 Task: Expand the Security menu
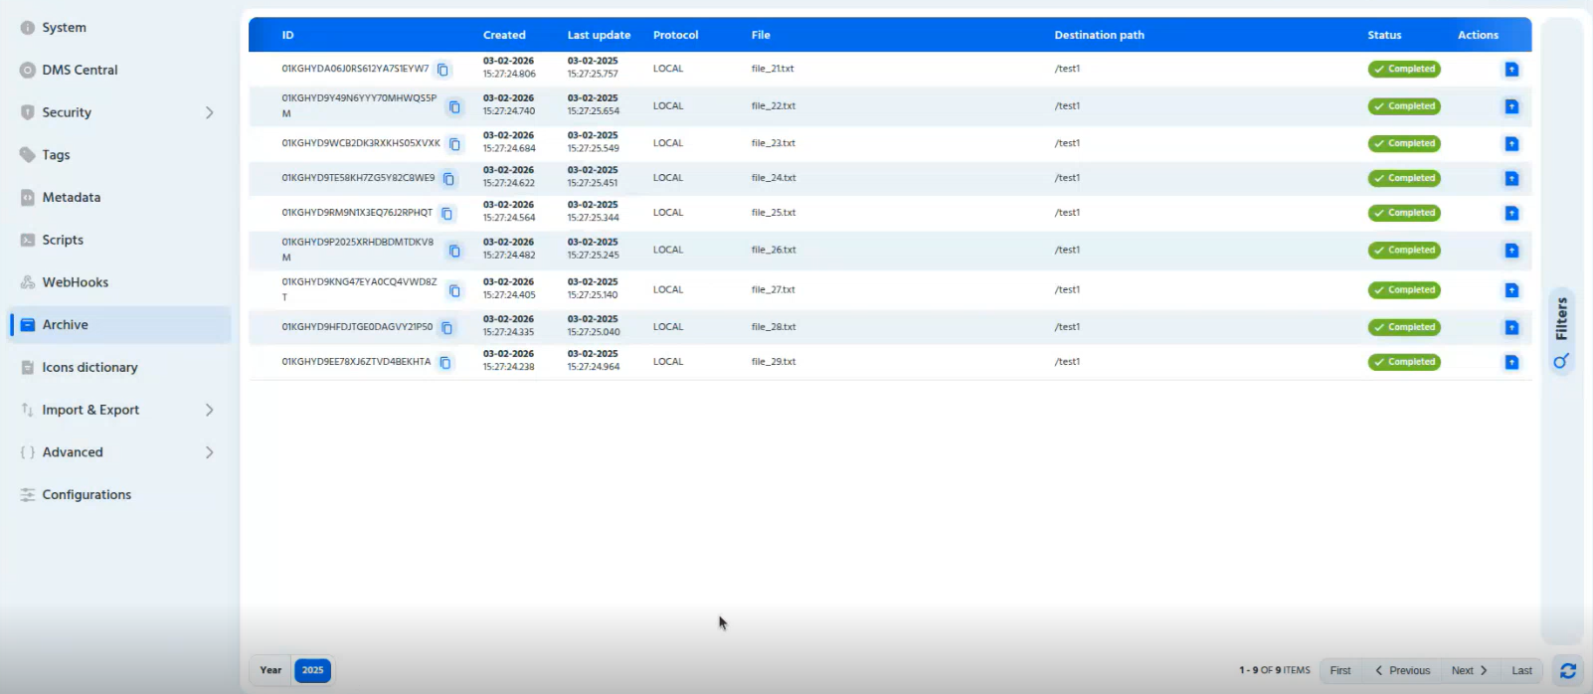click(x=209, y=112)
